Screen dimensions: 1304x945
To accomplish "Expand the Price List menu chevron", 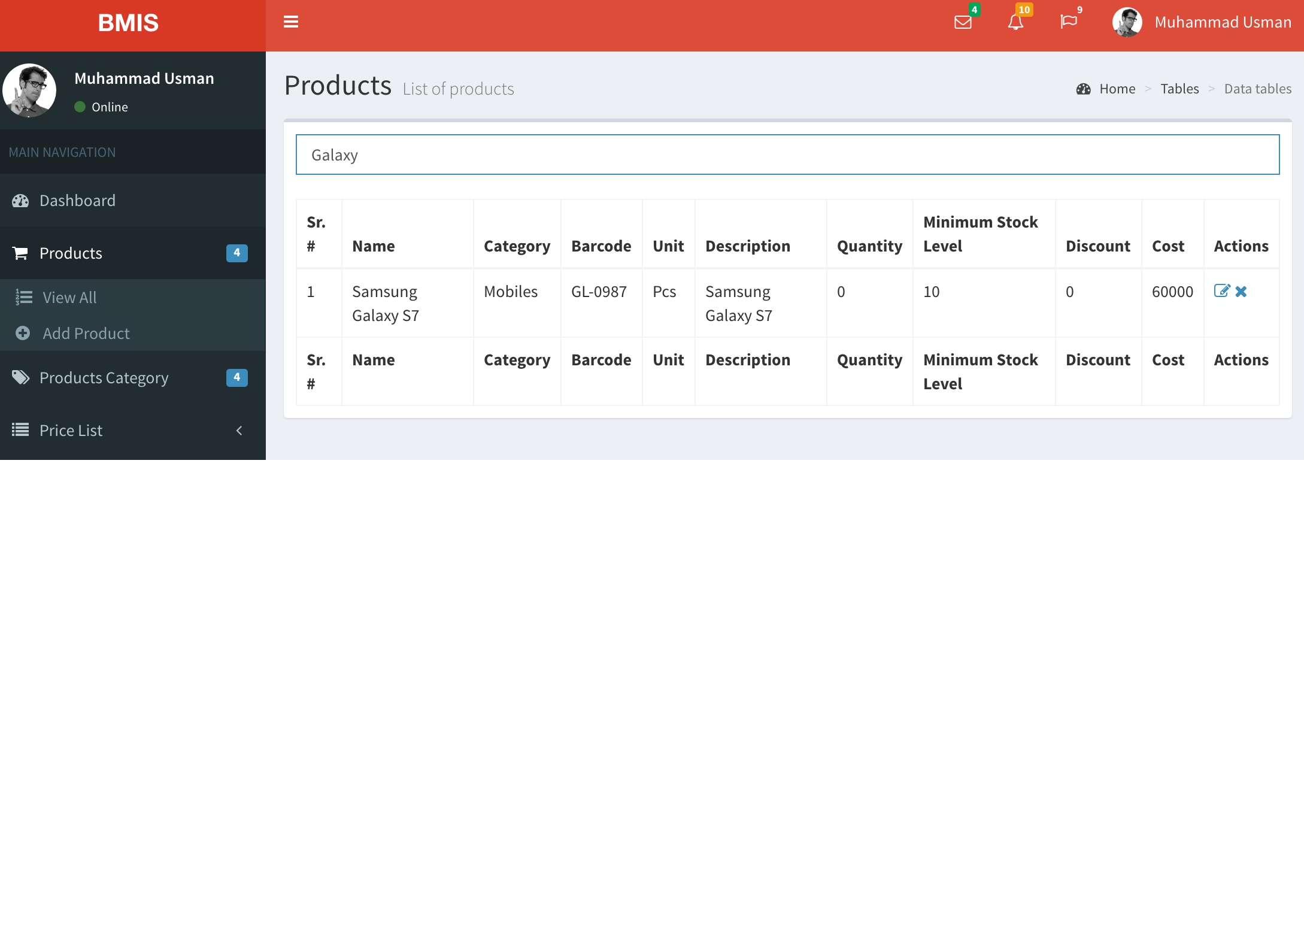I will pyautogui.click(x=239, y=431).
